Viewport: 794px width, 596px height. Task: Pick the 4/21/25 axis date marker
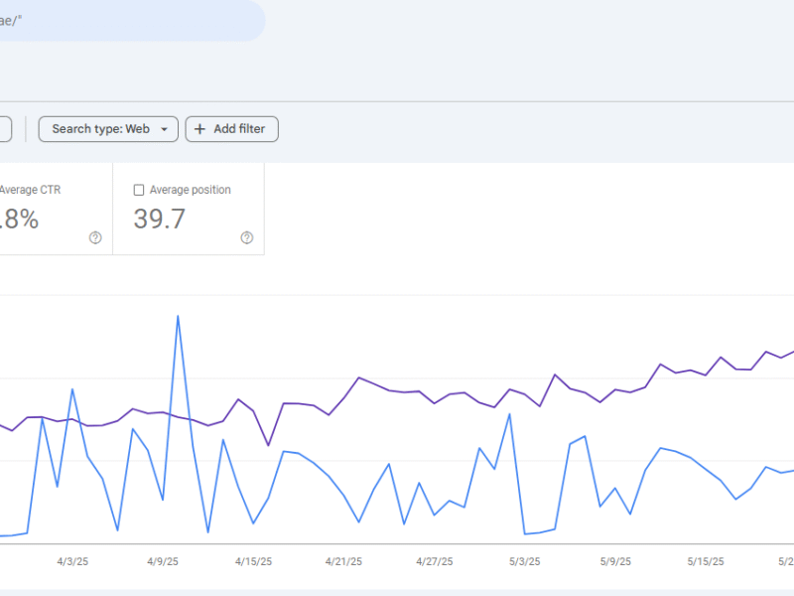(343, 561)
